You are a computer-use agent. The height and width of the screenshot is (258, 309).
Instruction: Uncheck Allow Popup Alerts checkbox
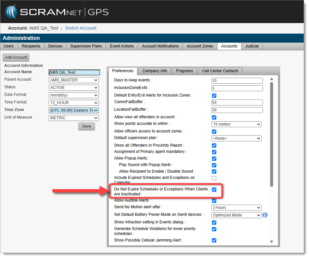click(214, 158)
